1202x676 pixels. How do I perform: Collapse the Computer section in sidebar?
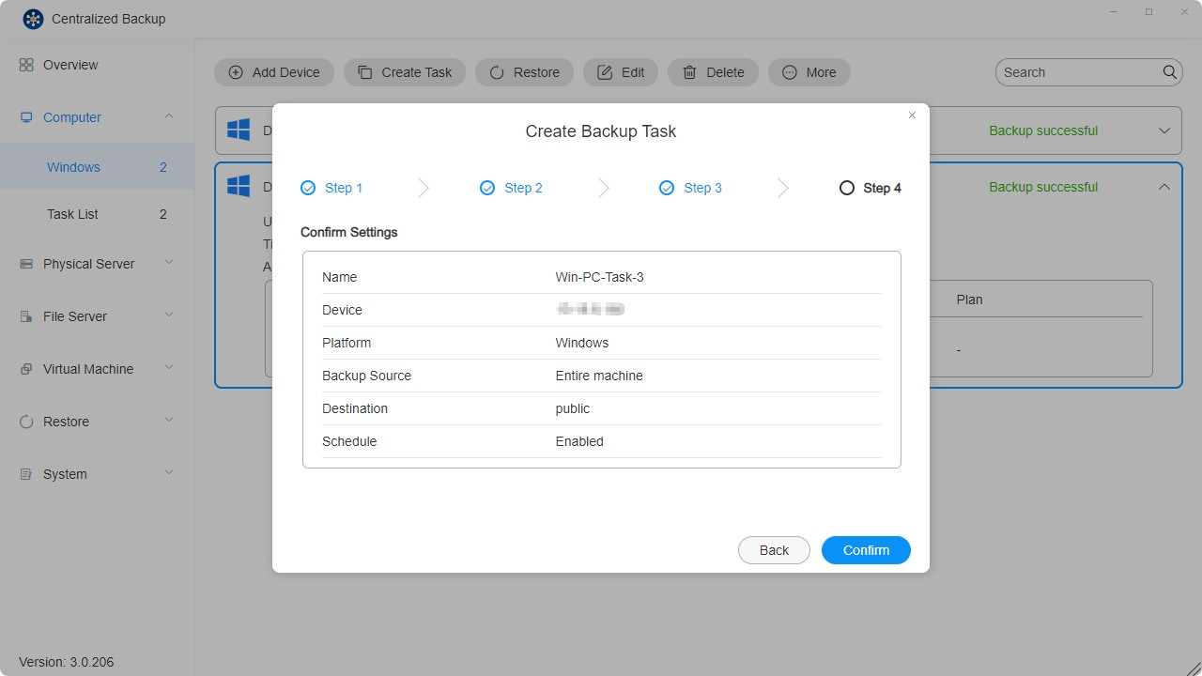pos(169,117)
